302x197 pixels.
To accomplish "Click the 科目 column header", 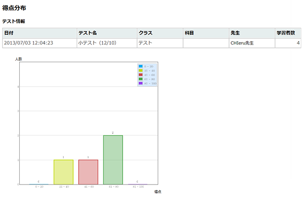I will coord(189,33).
